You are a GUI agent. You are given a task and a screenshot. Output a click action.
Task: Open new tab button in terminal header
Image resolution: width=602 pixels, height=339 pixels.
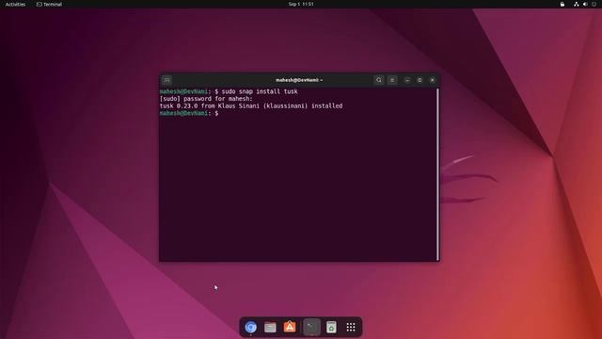(x=166, y=80)
